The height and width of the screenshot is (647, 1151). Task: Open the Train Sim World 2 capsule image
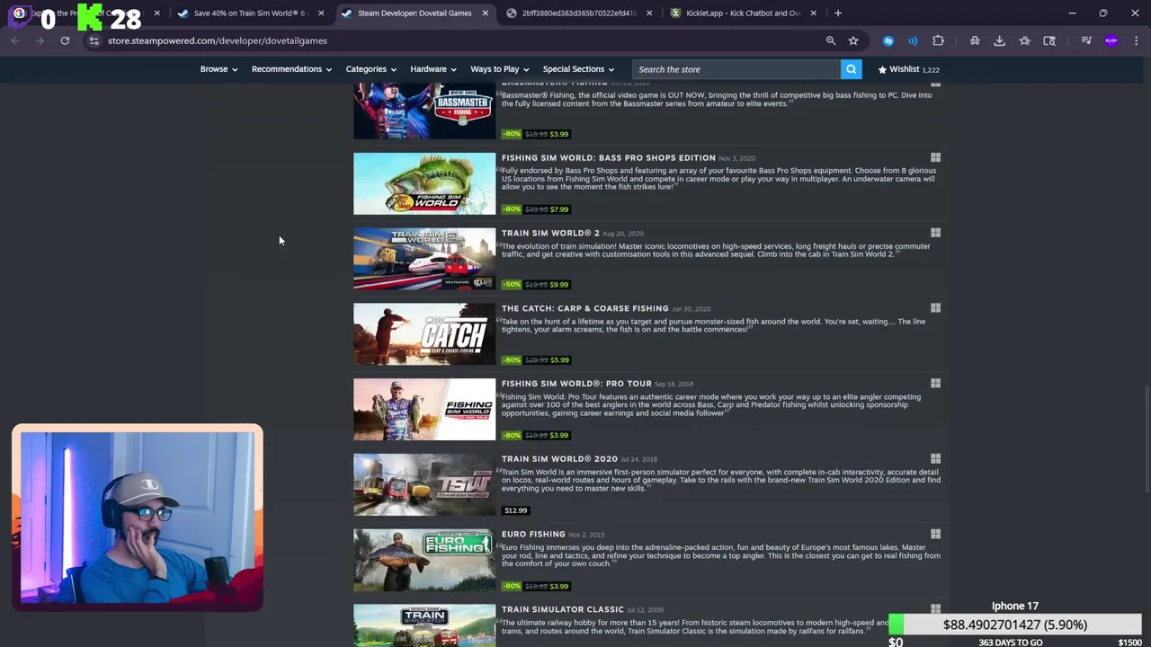(x=424, y=259)
